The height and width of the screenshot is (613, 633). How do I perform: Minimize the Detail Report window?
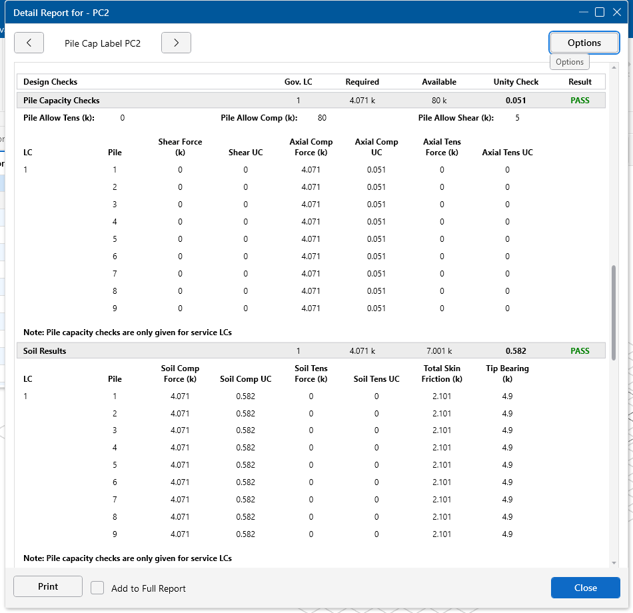(x=583, y=12)
